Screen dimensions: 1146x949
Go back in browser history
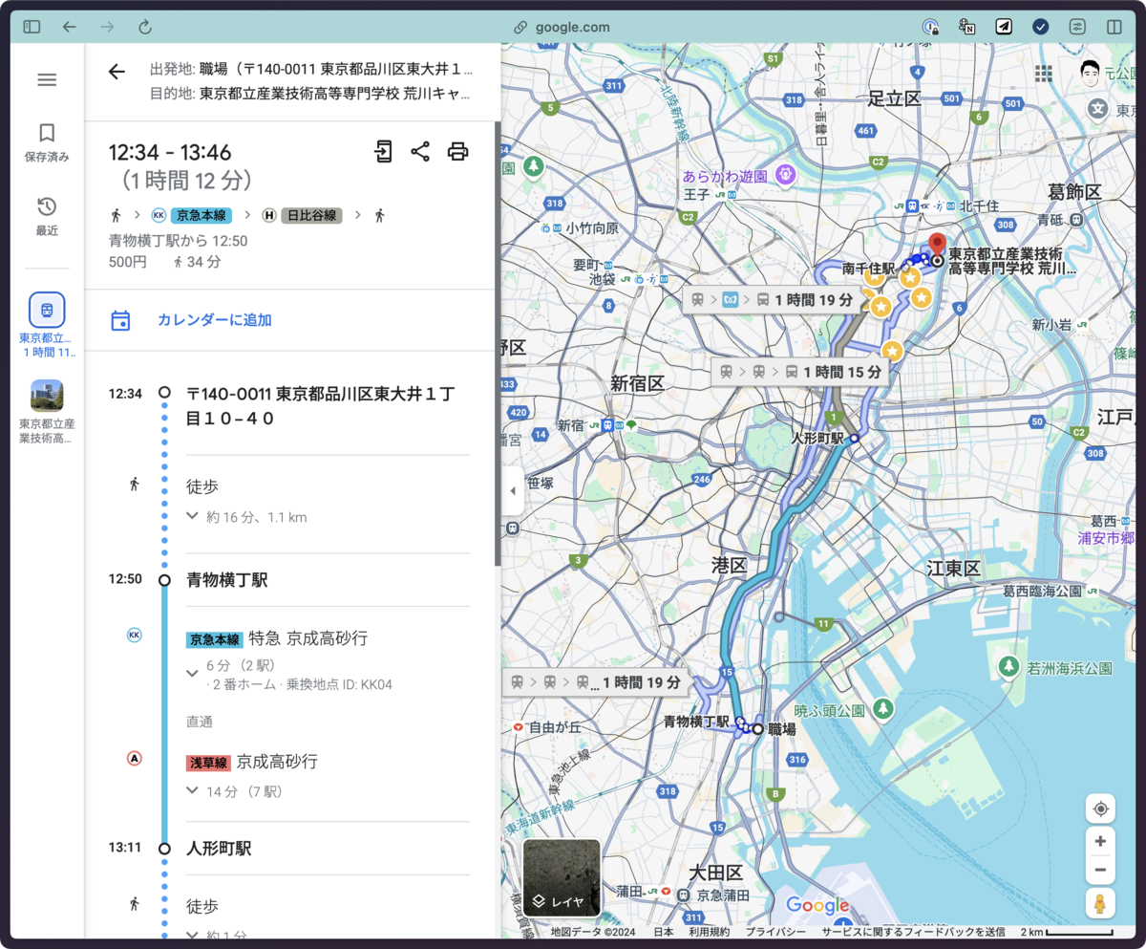(x=69, y=27)
